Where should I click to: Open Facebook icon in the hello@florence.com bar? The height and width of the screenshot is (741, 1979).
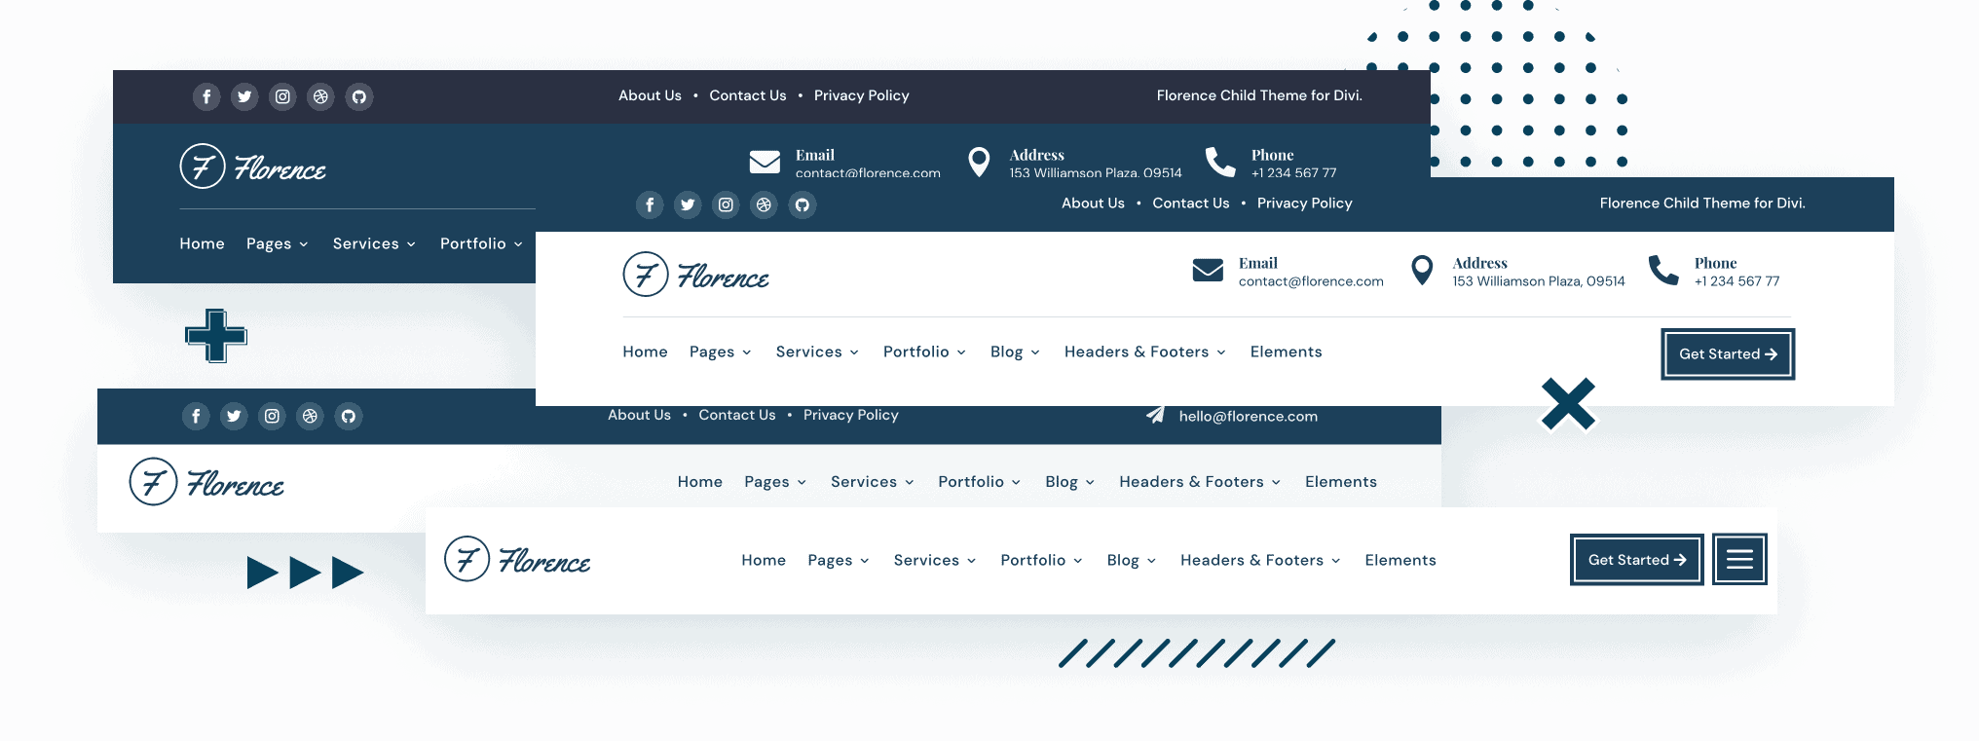click(196, 417)
